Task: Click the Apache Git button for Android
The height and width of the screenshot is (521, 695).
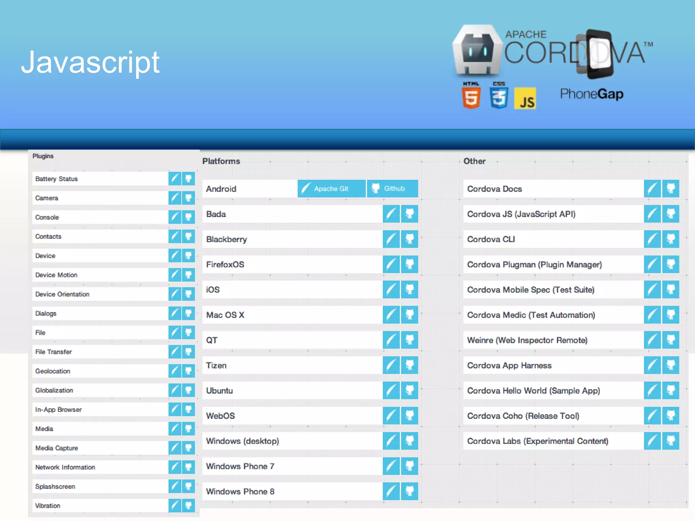Action: click(331, 189)
